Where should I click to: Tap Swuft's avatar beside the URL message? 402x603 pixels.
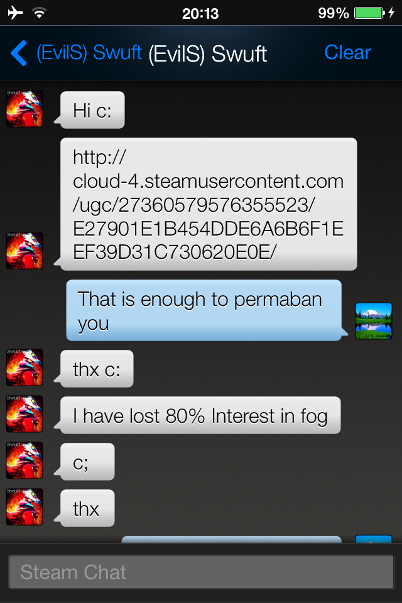(24, 251)
